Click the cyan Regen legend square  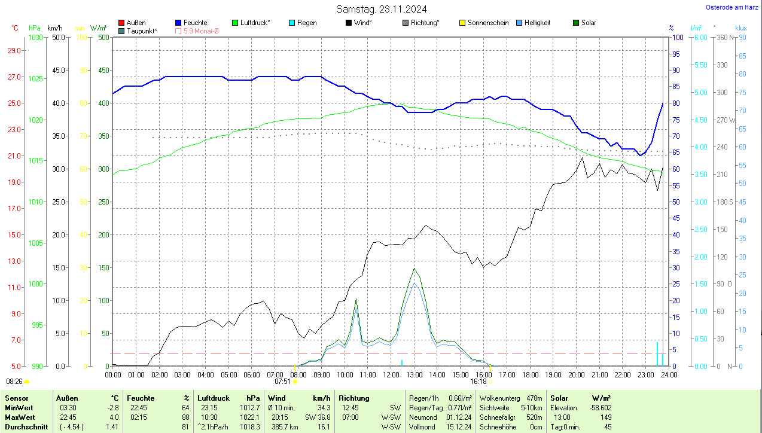(292, 23)
